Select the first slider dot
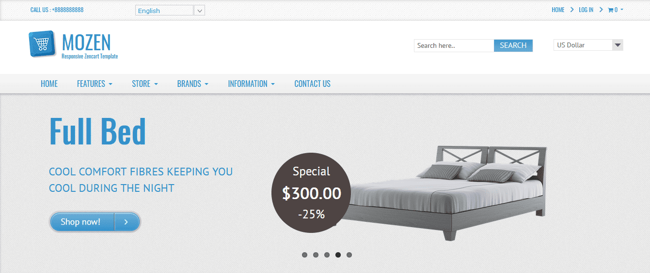650x273 pixels. tap(304, 255)
